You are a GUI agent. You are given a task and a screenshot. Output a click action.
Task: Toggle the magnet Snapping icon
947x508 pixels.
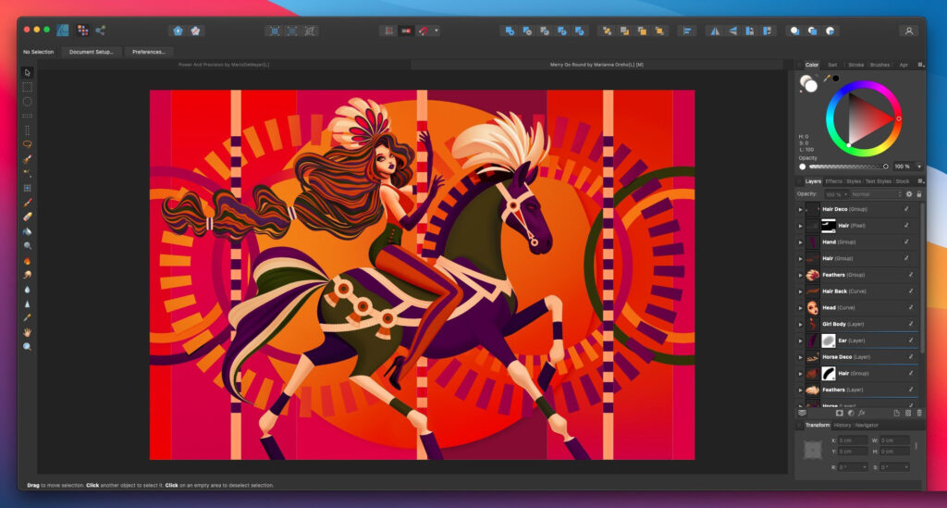pyautogui.click(x=424, y=31)
